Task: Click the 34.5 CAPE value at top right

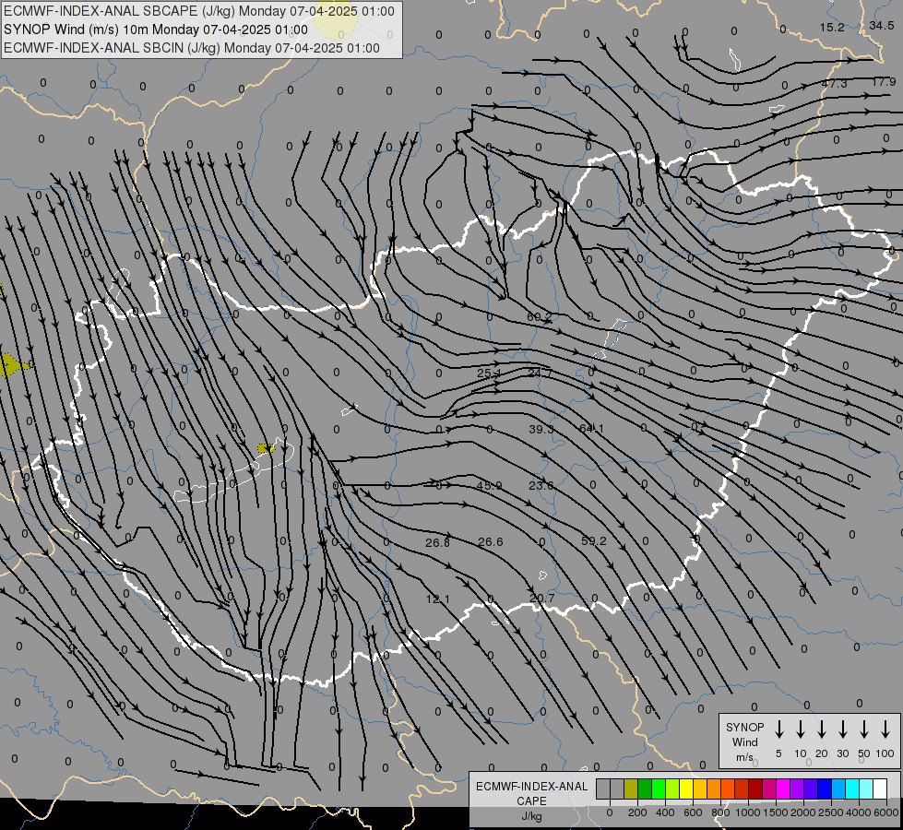Action: tap(881, 25)
